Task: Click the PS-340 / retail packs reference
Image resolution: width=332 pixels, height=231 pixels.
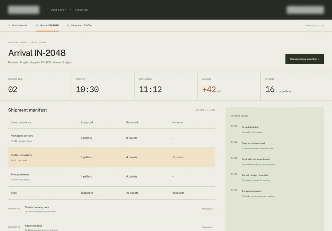Action: click(x=20, y=180)
